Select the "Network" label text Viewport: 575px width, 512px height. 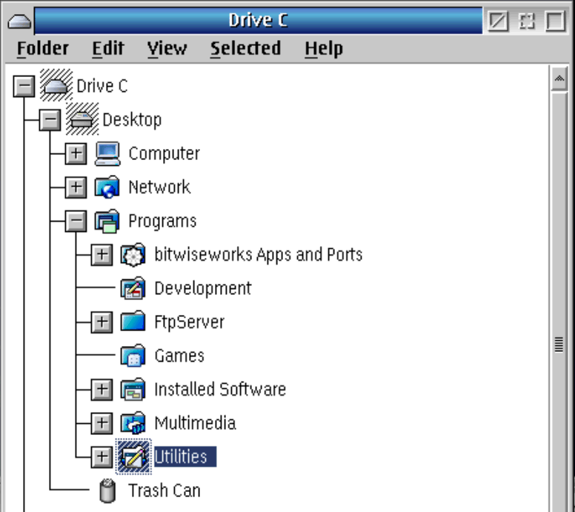point(159,187)
